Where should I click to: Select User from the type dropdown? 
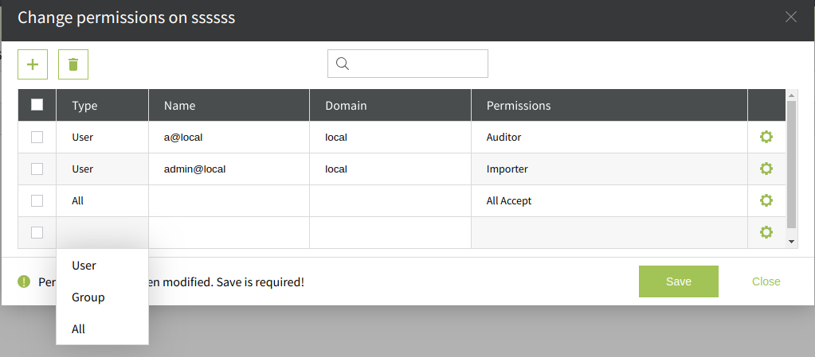[x=84, y=266]
